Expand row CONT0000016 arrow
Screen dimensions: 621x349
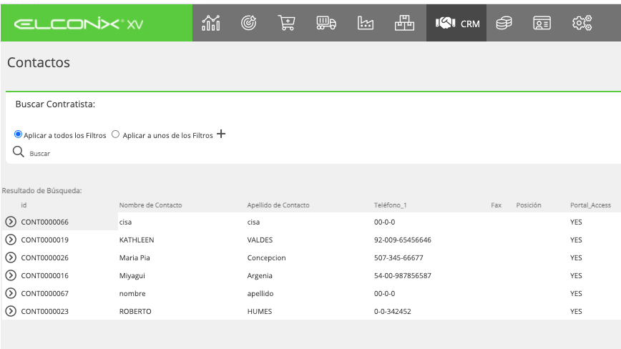tap(11, 275)
